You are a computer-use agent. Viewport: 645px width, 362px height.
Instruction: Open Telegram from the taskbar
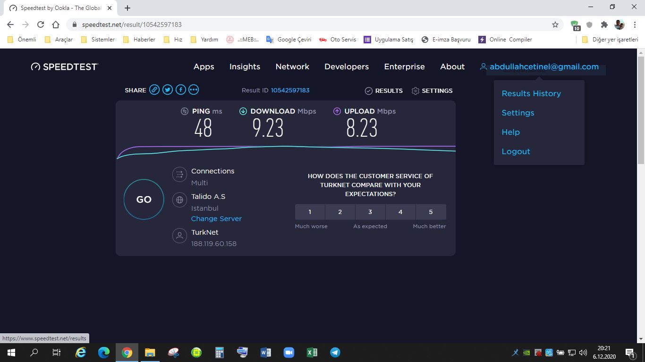[x=335, y=352]
